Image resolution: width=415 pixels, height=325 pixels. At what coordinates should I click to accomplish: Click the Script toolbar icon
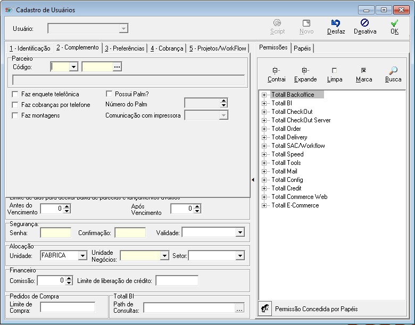[277, 23]
